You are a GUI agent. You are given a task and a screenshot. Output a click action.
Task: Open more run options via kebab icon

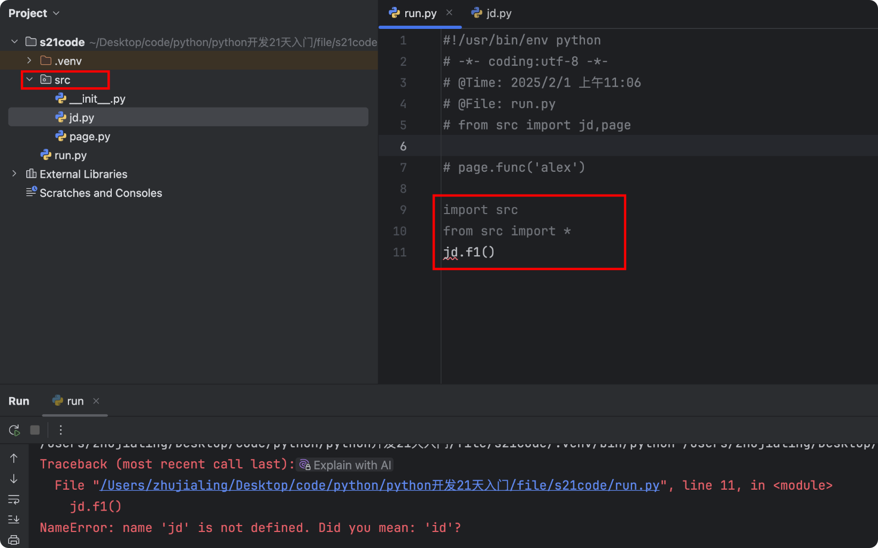point(60,430)
